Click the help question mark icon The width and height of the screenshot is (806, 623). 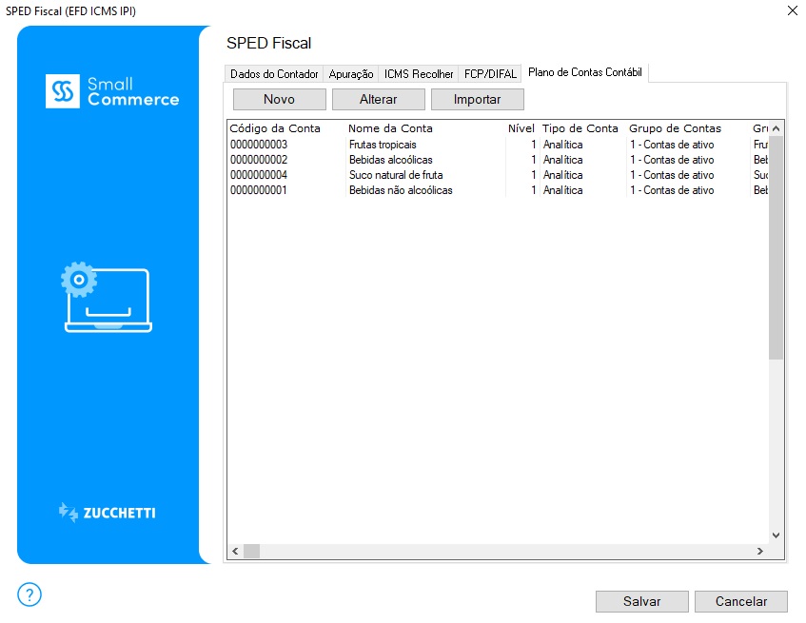point(29,595)
